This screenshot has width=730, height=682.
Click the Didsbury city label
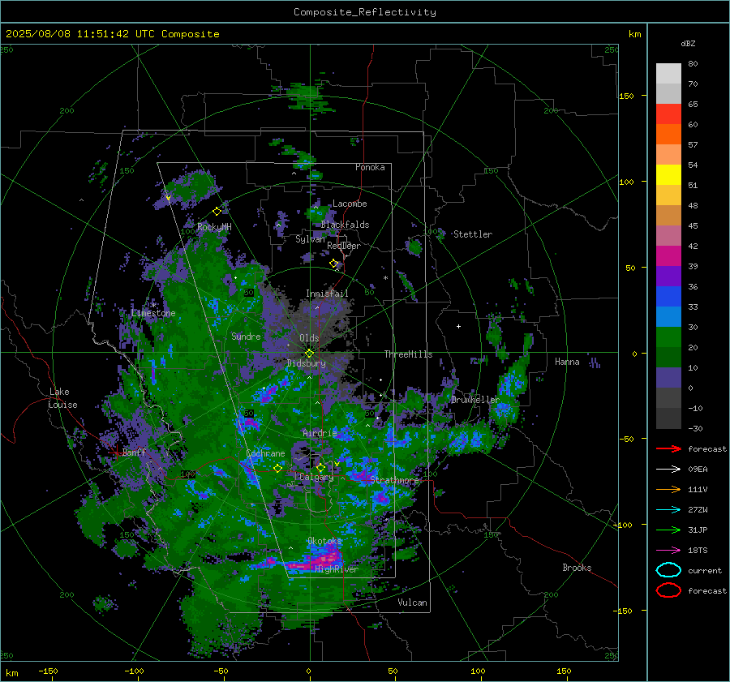coord(307,363)
